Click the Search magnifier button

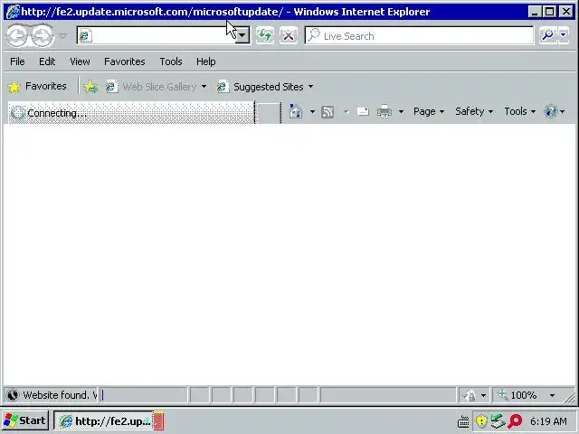coord(547,36)
